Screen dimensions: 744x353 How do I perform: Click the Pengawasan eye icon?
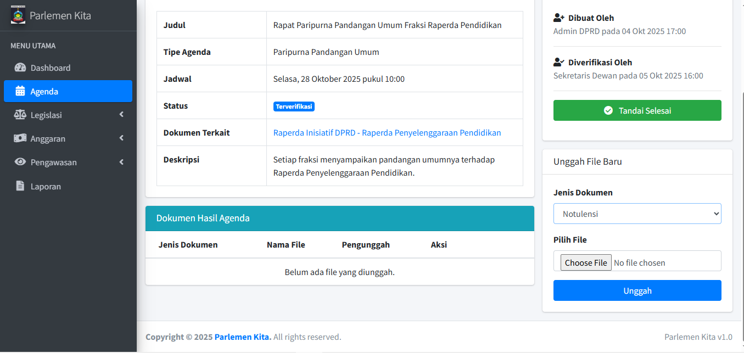[20, 163]
